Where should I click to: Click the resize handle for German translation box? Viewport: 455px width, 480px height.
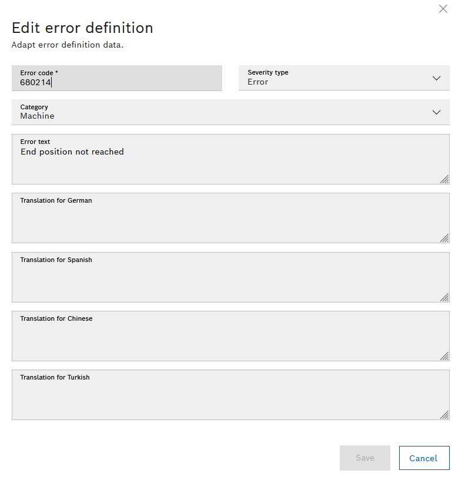(445, 239)
